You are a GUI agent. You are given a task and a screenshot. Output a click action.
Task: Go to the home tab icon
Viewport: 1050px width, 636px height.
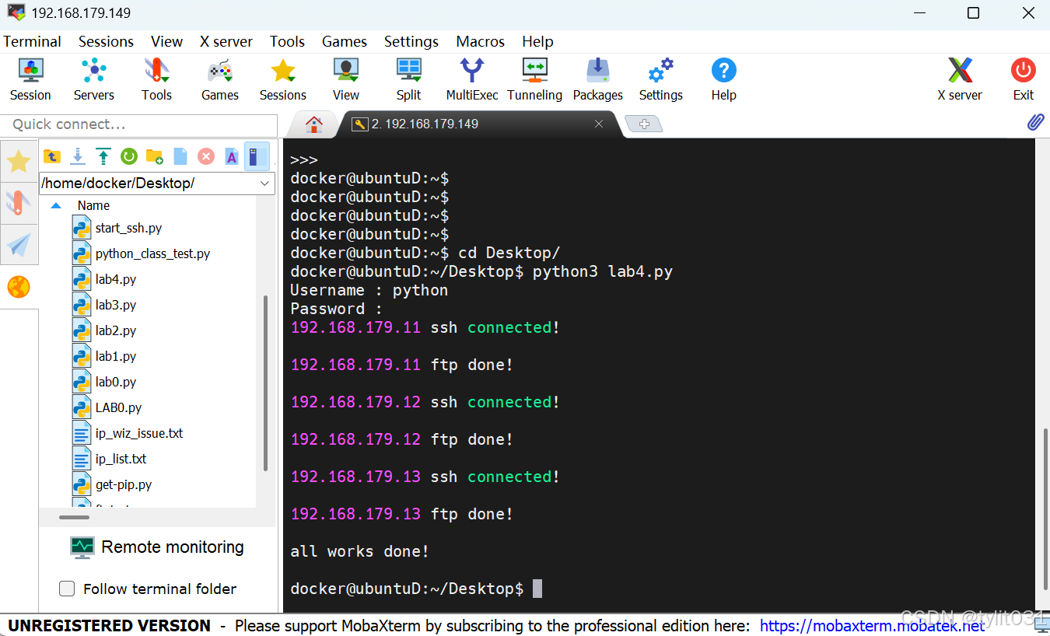click(313, 124)
